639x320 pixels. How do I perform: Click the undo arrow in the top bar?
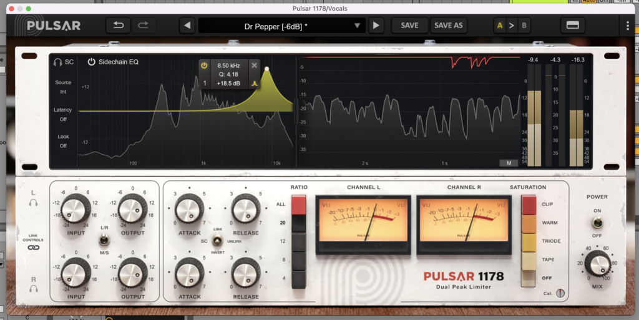click(x=119, y=25)
